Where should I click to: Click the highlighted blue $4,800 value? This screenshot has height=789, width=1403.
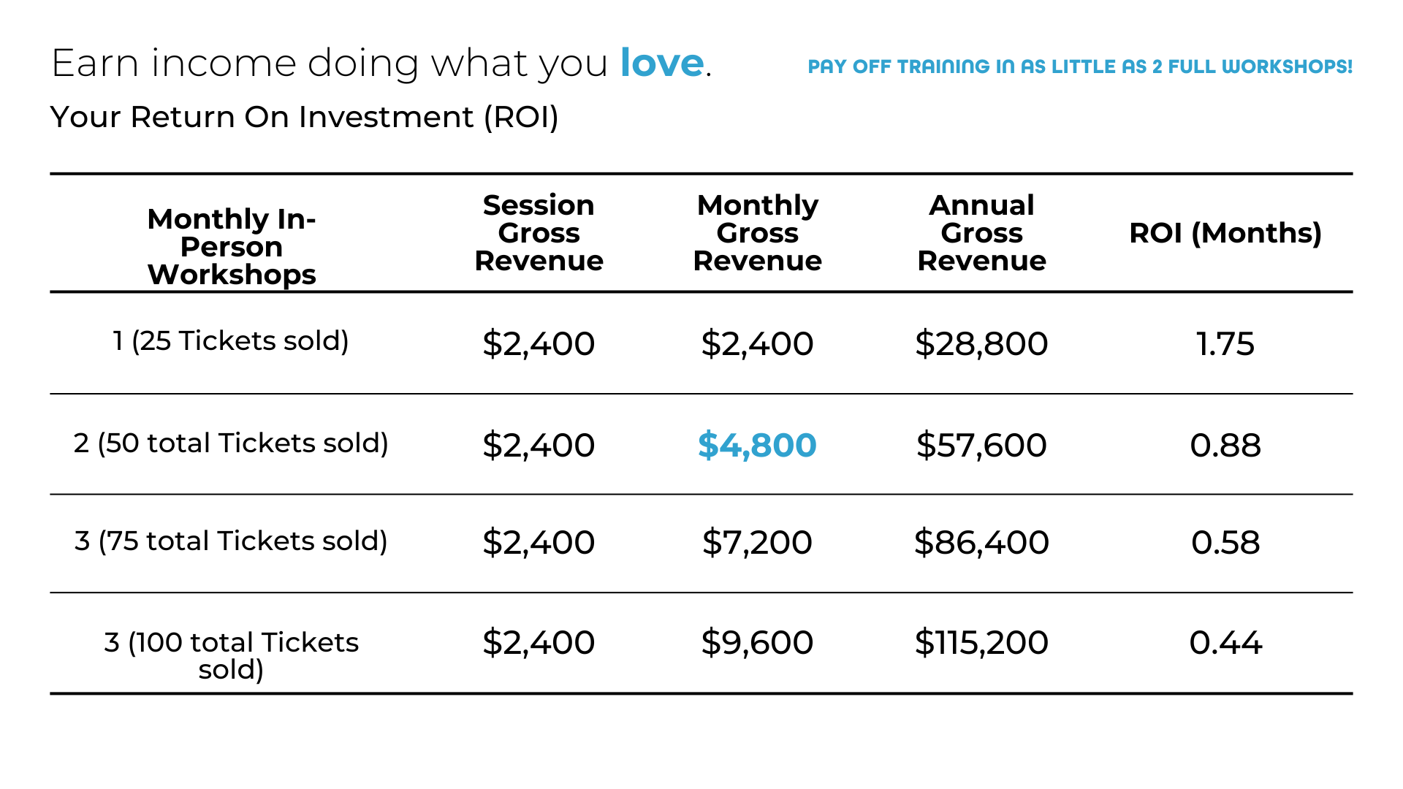[757, 445]
